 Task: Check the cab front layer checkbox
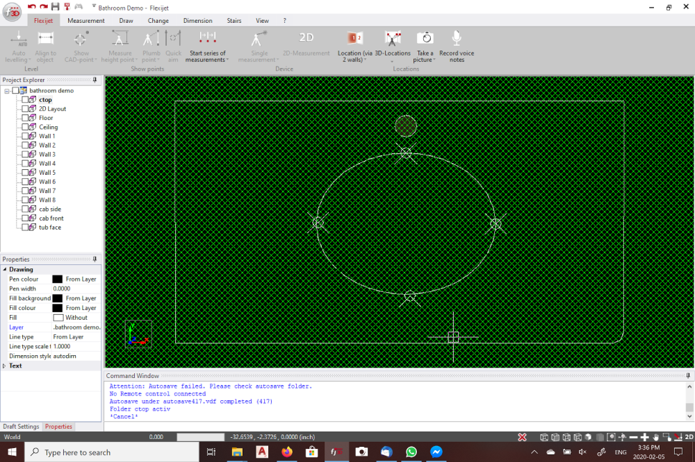[x=25, y=218]
